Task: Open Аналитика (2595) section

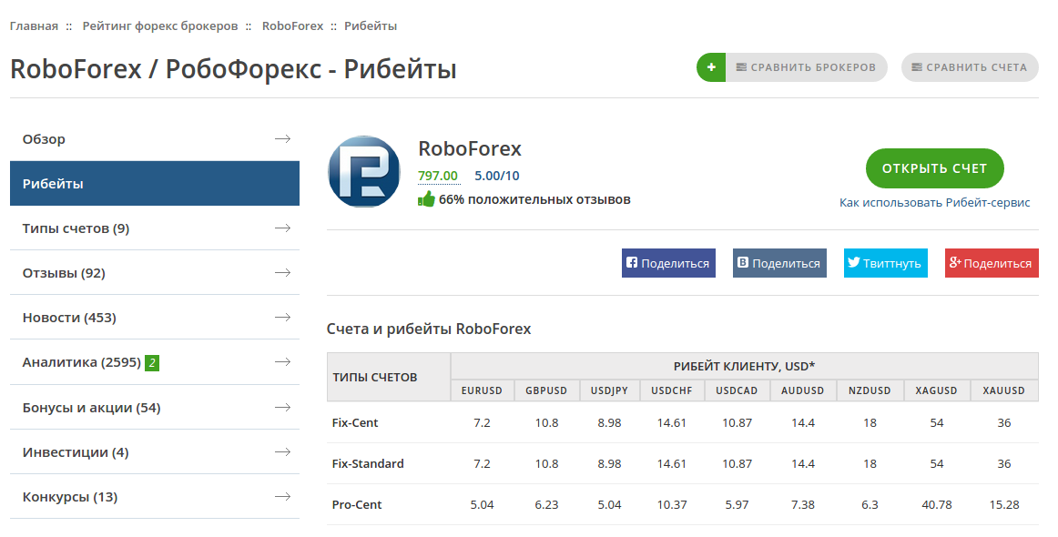Action: tap(155, 362)
